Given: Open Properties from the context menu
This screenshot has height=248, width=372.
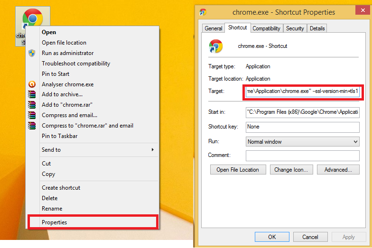Looking at the screenshot, I should click(93, 222).
